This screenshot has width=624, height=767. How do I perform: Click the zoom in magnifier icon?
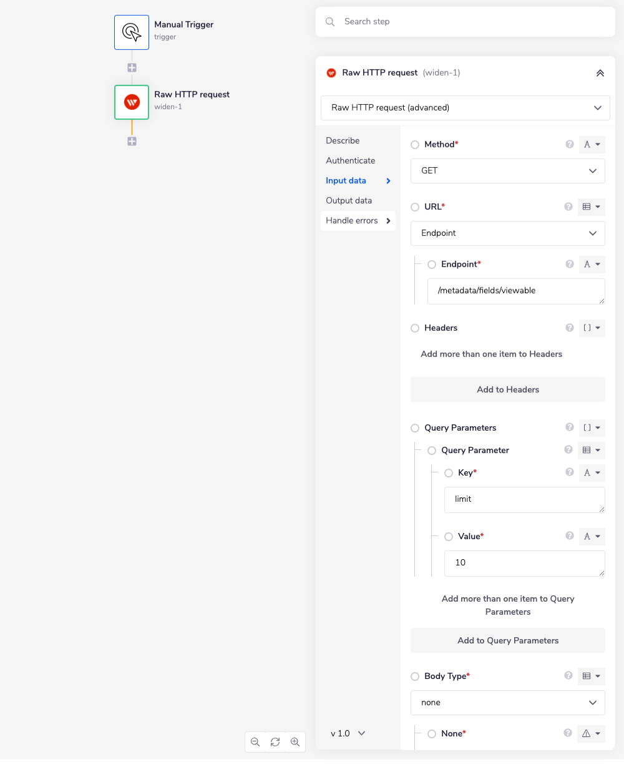295,742
